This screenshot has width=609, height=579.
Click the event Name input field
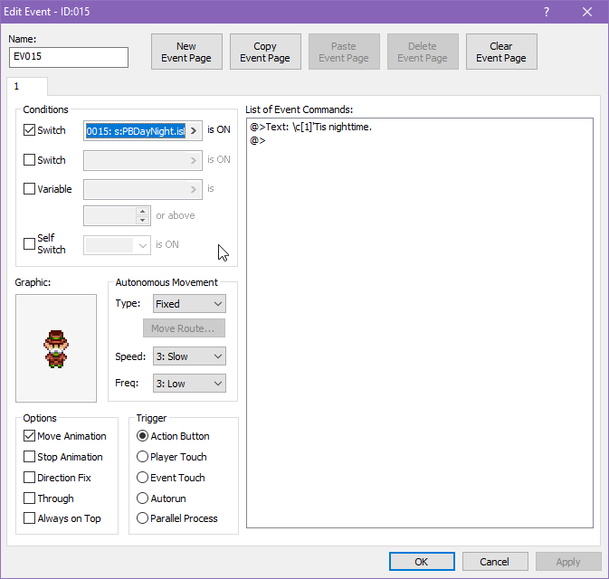pos(69,57)
